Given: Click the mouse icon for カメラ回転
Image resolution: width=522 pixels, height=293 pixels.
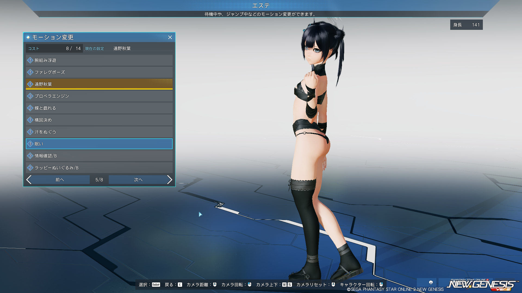Looking at the screenshot, I should 250,284.
